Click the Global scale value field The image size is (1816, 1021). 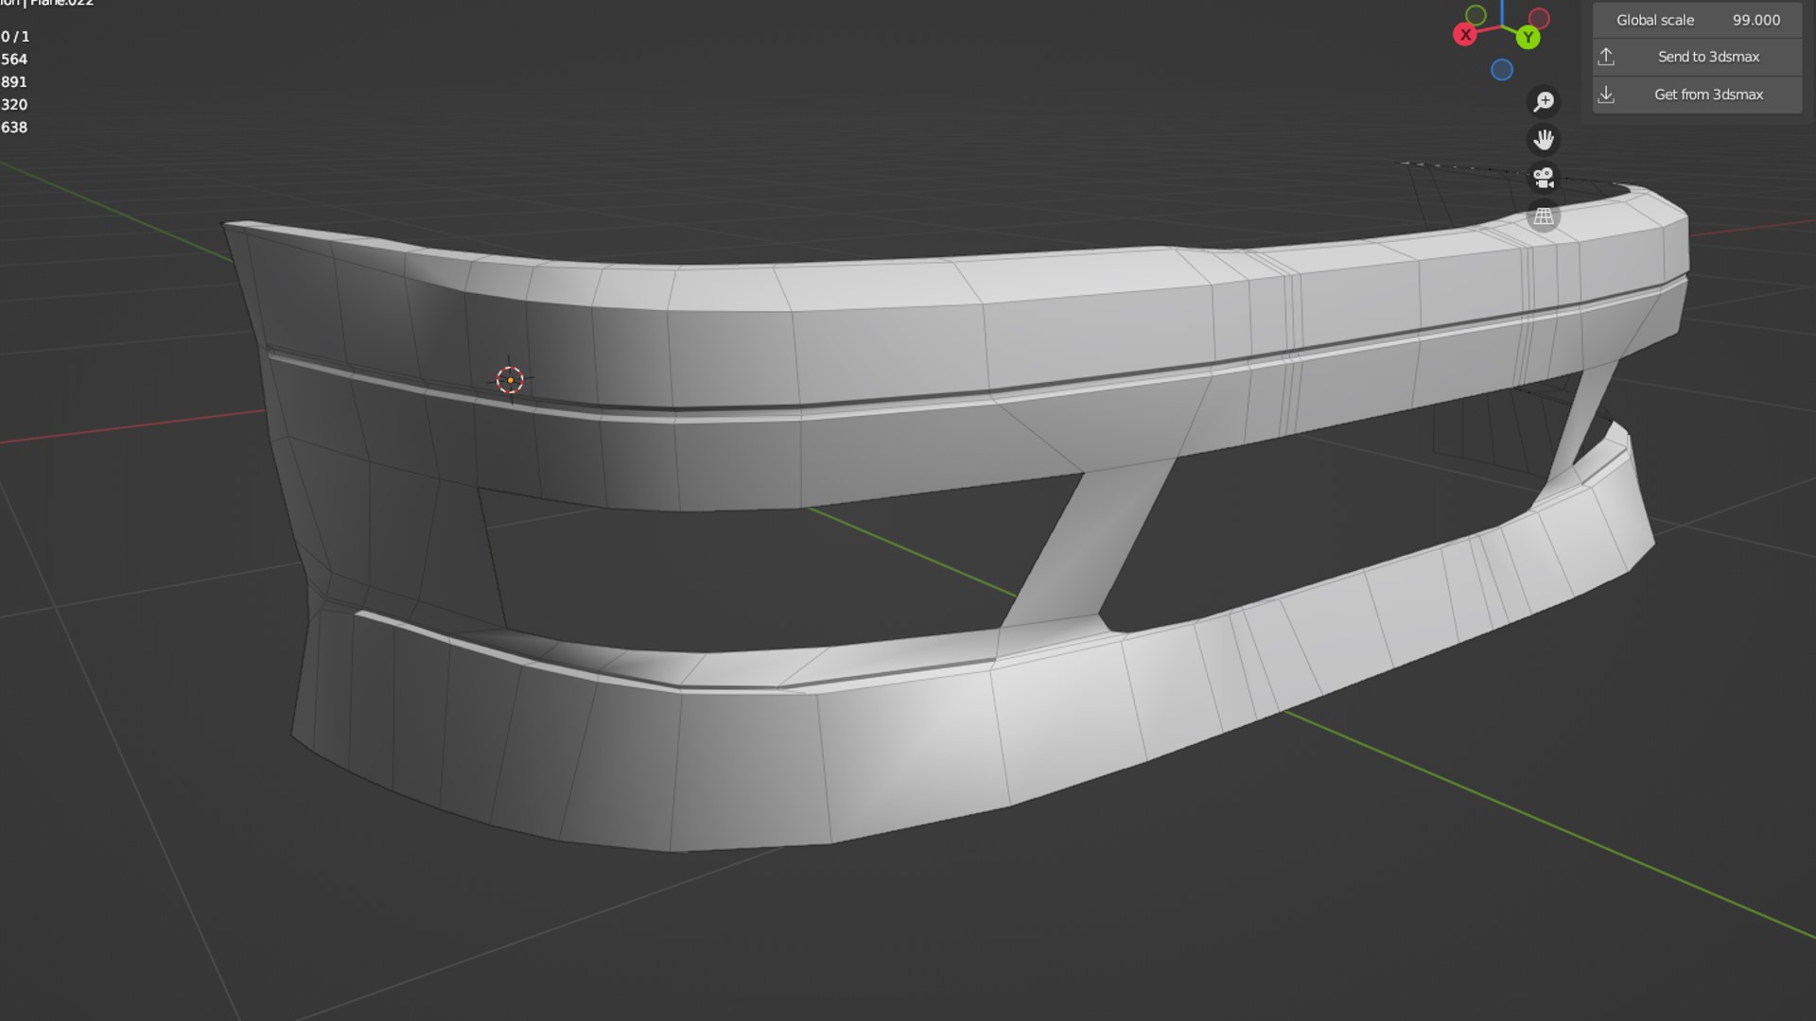click(1755, 20)
